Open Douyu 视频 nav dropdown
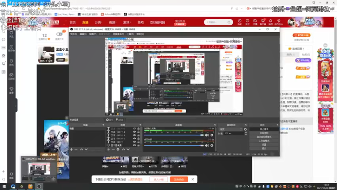The width and height of the screenshot is (337, 190). (x=112, y=22)
